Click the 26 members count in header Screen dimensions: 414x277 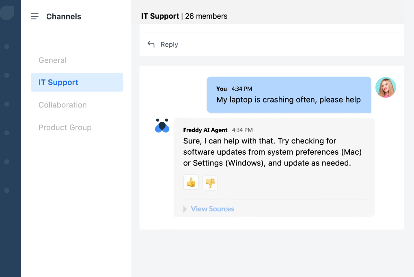click(x=206, y=16)
